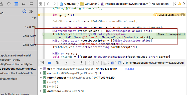Select frame 2 -[FriendSelectionViewController viewDidLoad]
The width and height of the screenshot is (187, 95).
pyautogui.click(x=151, y=63)
